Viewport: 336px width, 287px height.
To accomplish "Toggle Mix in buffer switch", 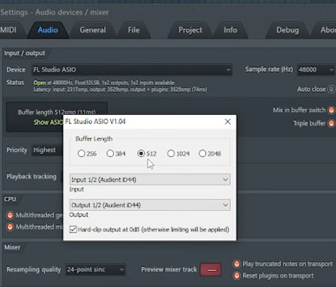I will pyautogui.click(x=331, y=110).
